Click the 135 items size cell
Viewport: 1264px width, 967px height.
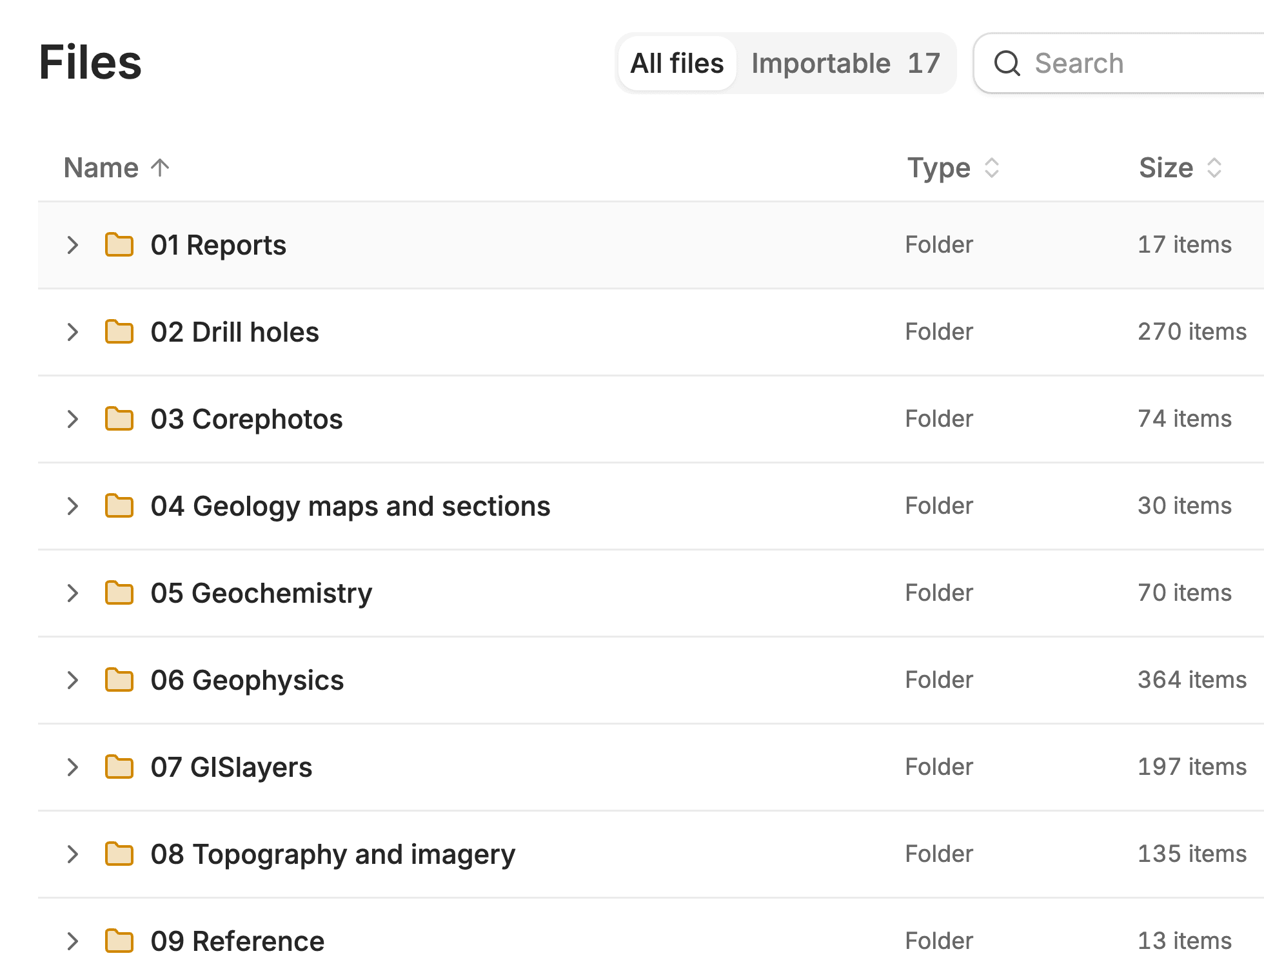pyautogui.click(x=1192, y=854)
